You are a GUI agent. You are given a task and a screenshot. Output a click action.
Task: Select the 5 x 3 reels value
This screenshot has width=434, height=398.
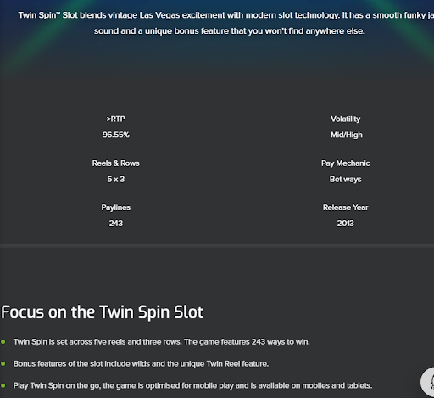116,180
